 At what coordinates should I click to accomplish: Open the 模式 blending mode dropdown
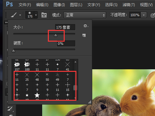[85, 15]
